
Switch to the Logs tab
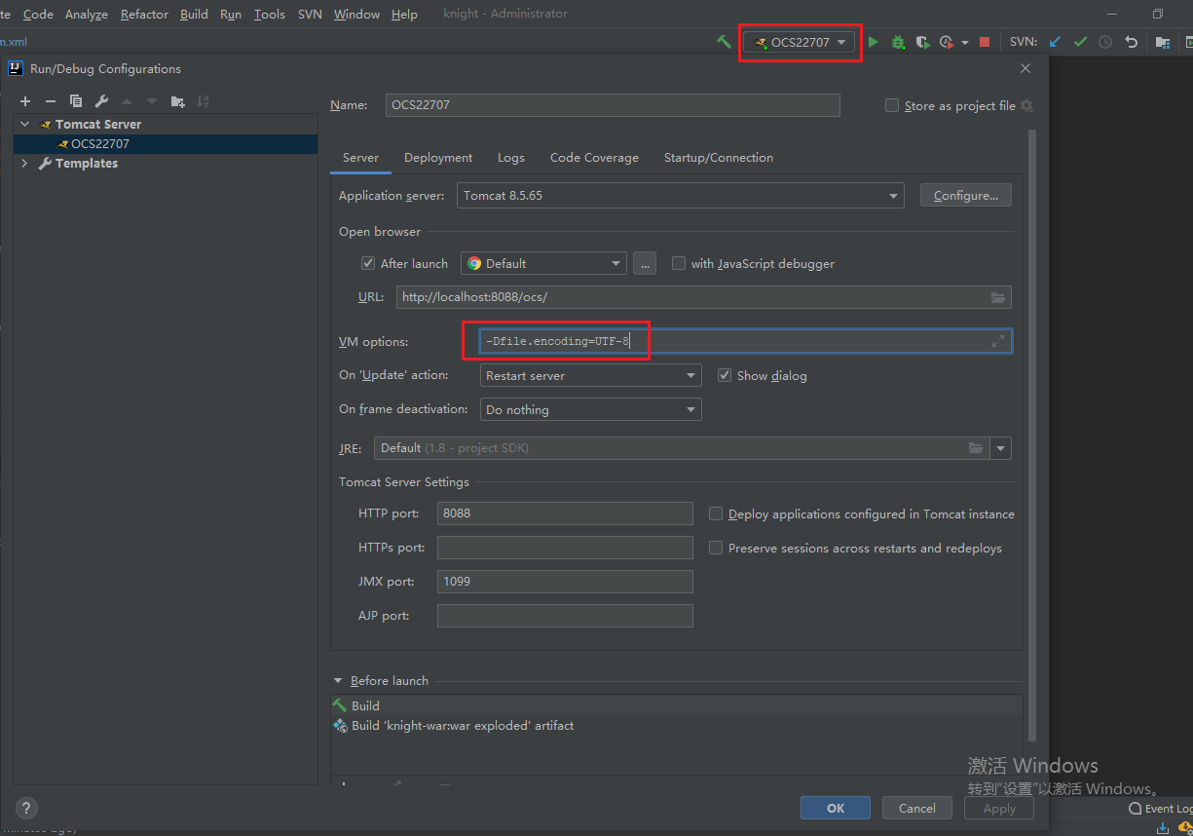pos(510,157)
